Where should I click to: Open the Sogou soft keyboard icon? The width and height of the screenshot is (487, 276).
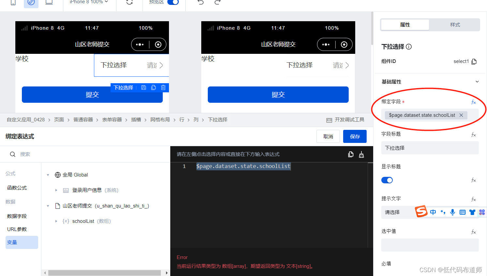pyautogui.click(x=463, y=212)
